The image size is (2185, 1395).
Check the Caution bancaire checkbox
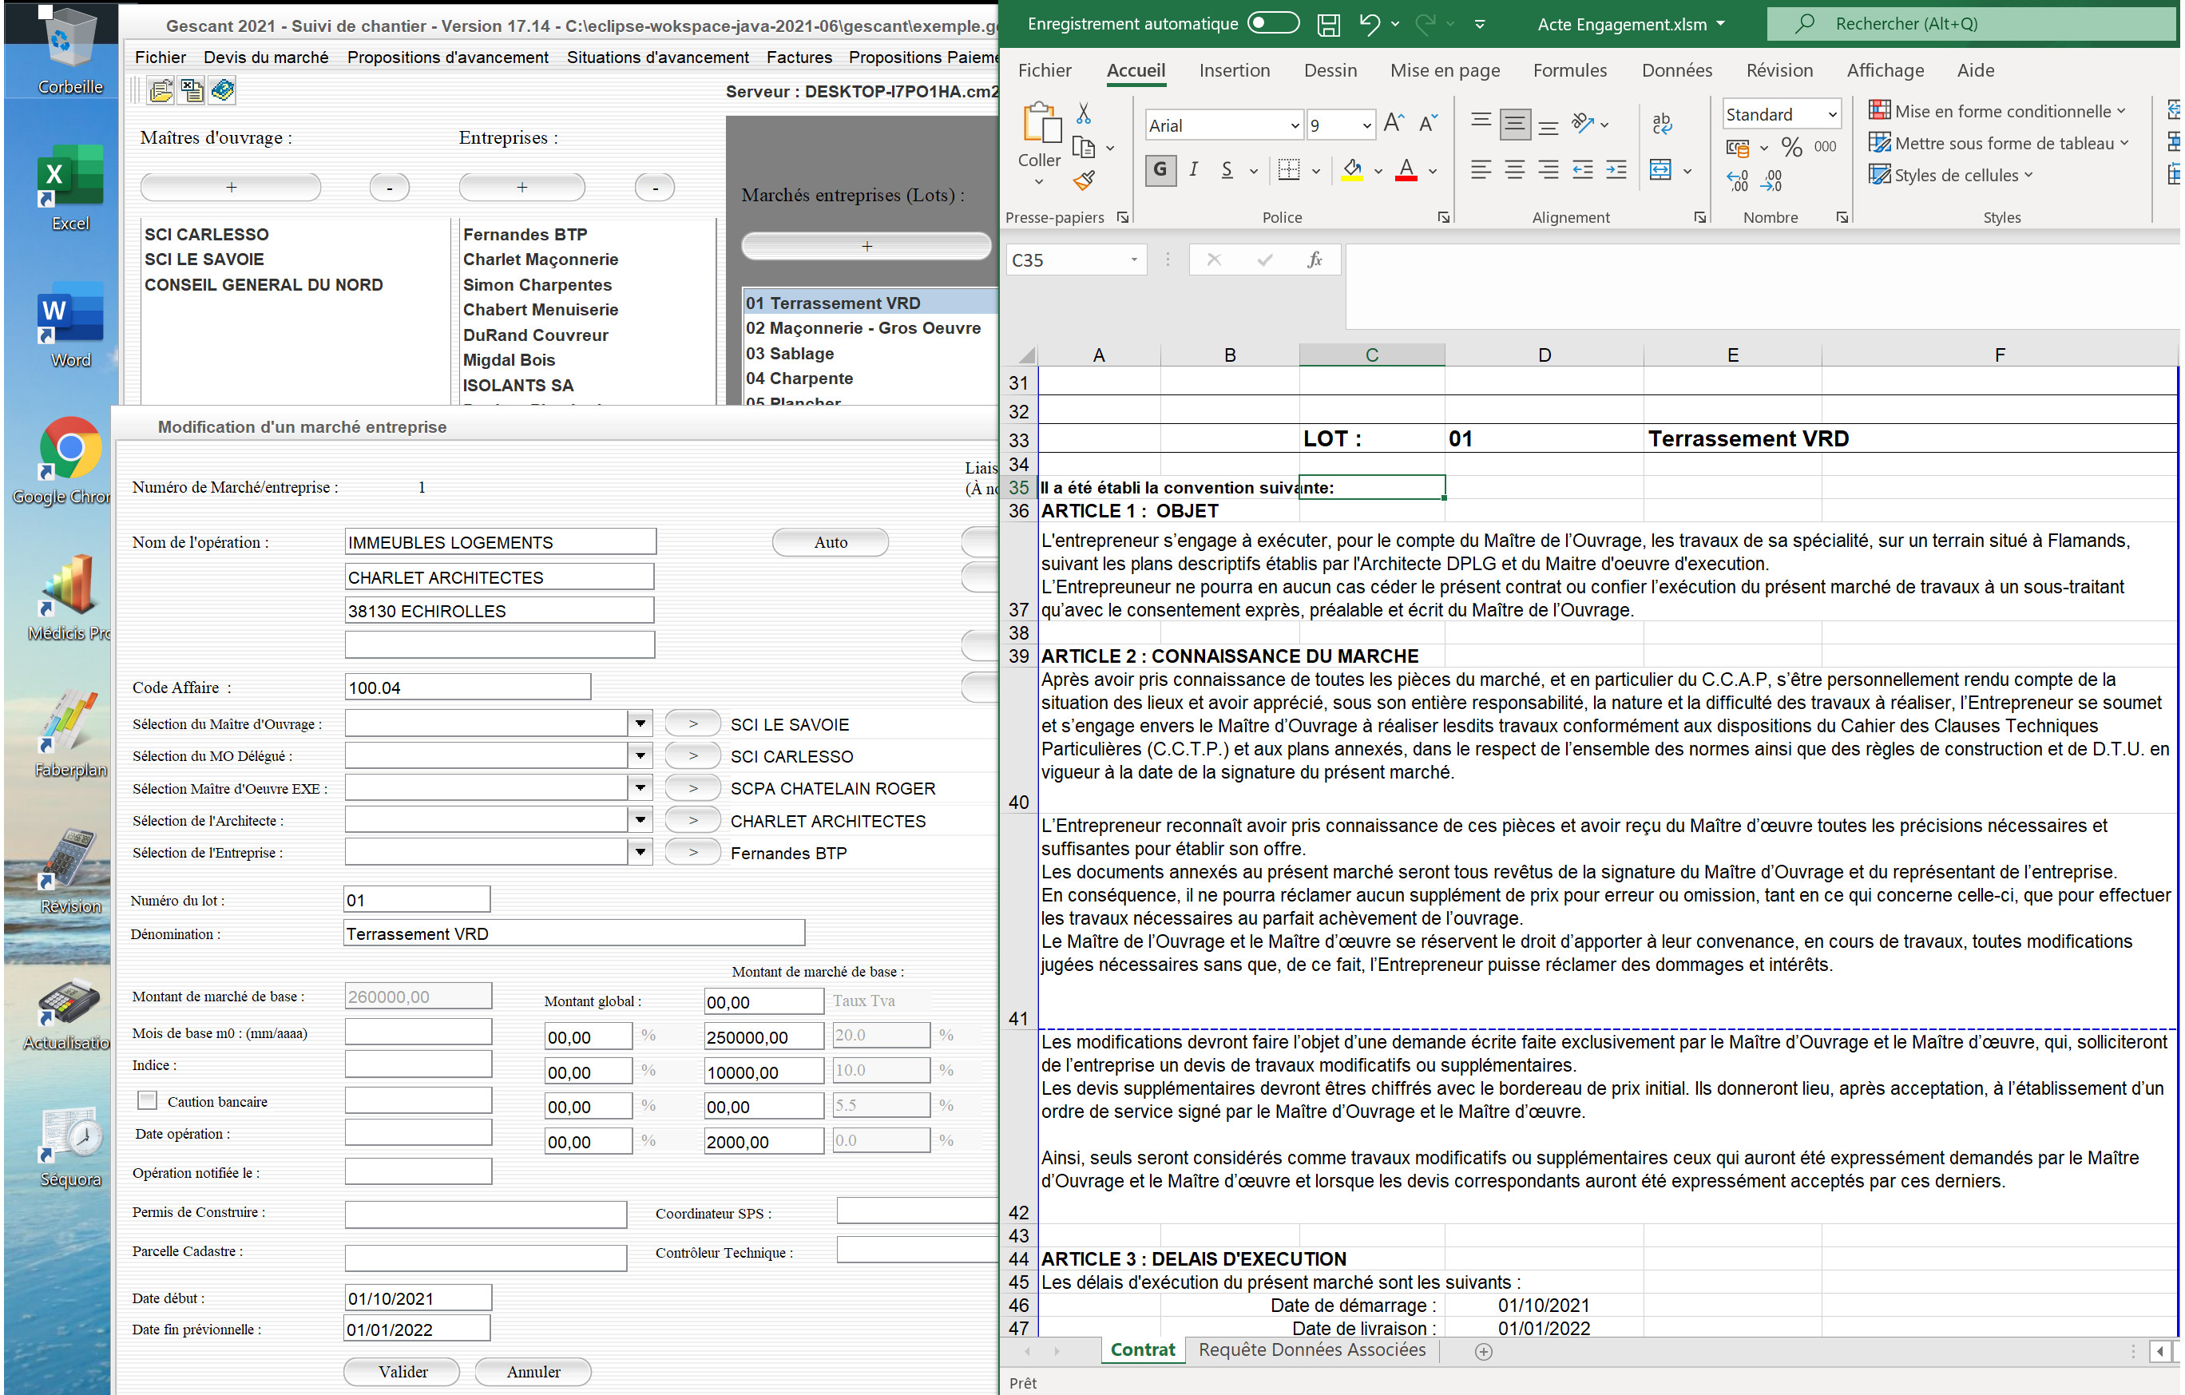147,1100
